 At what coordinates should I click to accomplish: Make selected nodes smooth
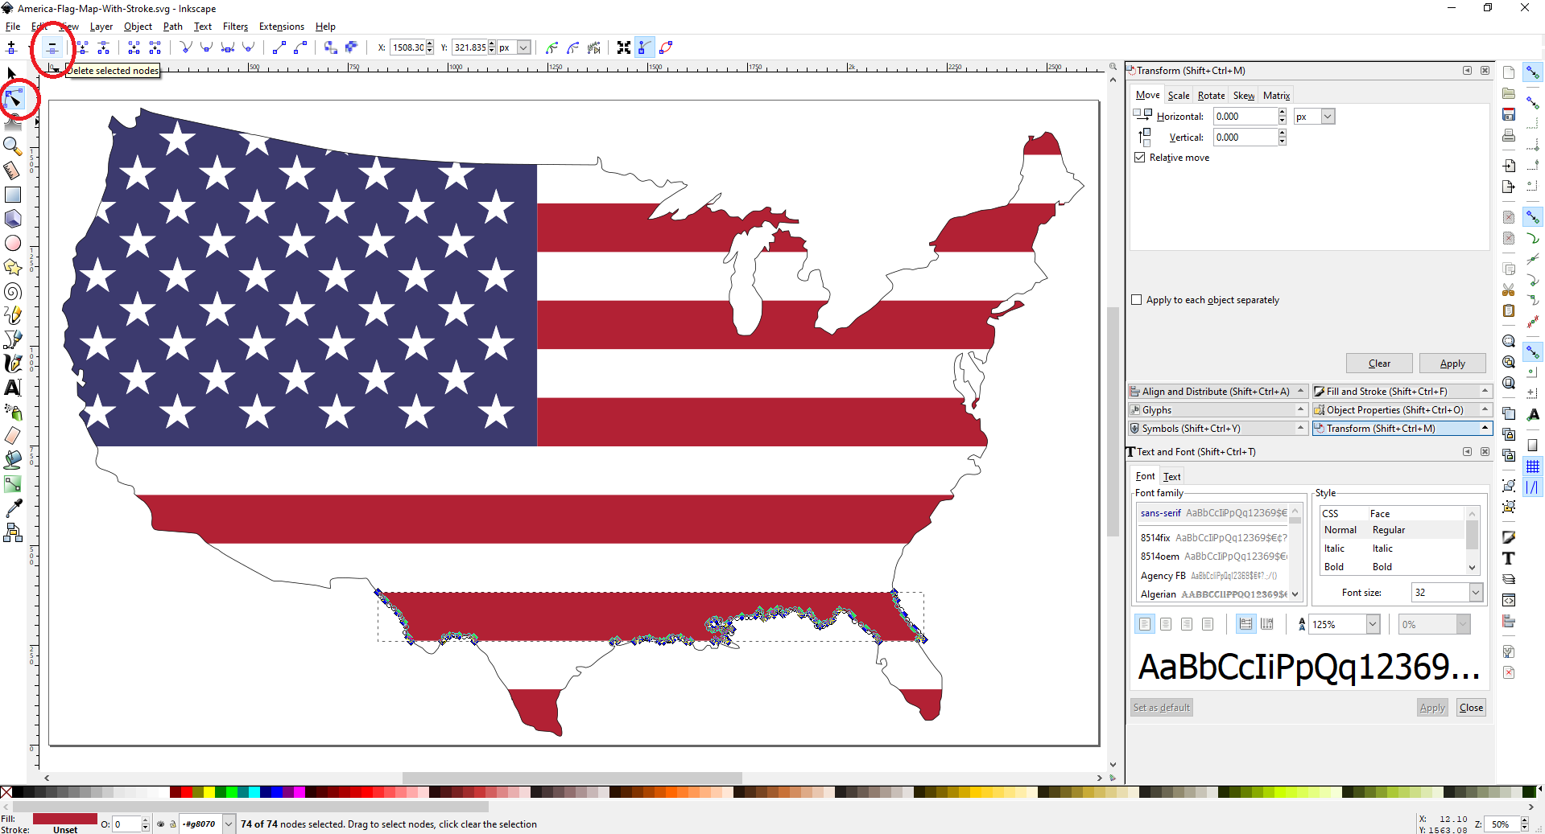[x=206, y=47]
